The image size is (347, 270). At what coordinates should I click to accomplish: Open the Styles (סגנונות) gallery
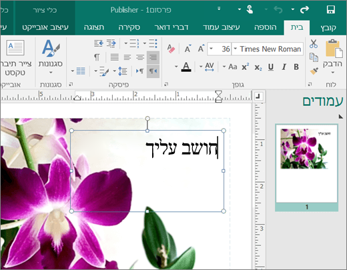click(51, 57)
